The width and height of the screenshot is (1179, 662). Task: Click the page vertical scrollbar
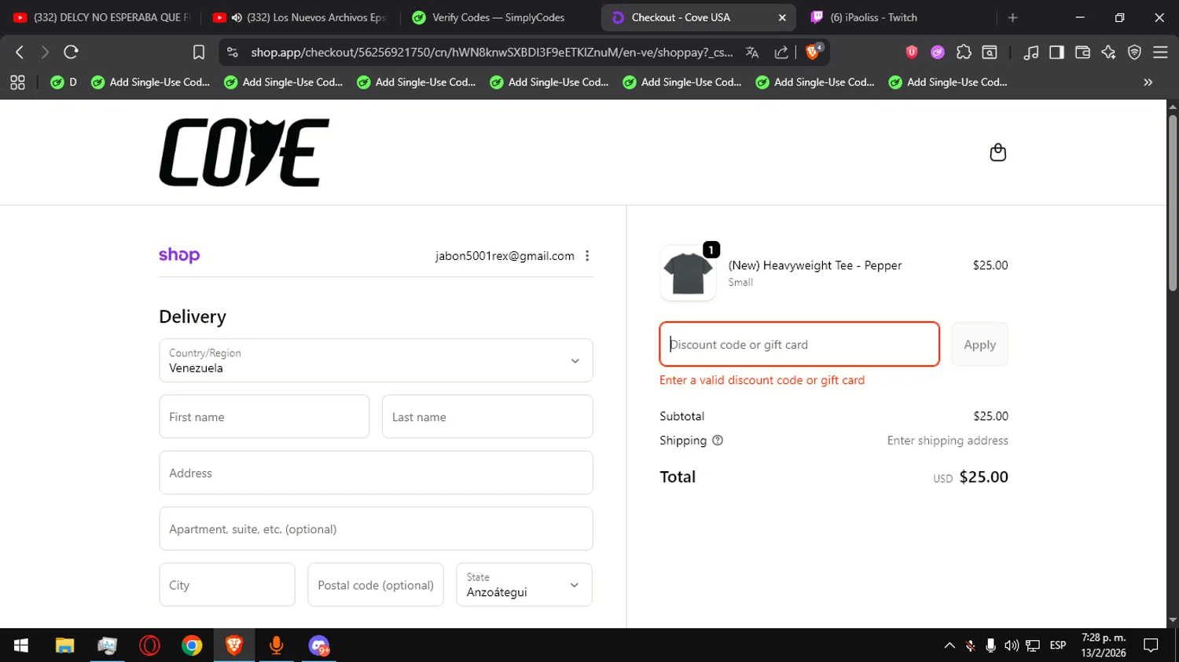(1172, 204)
